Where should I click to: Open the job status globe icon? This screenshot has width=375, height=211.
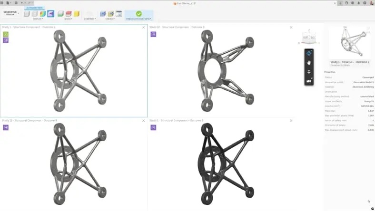click(x=353, y=3)
